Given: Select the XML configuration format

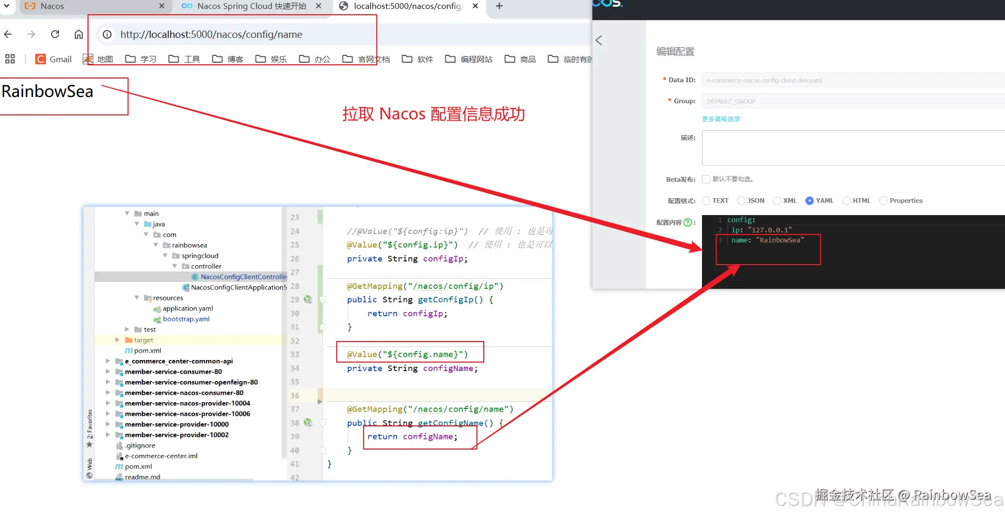Looking at the screenshot, I should coord(778,200).
